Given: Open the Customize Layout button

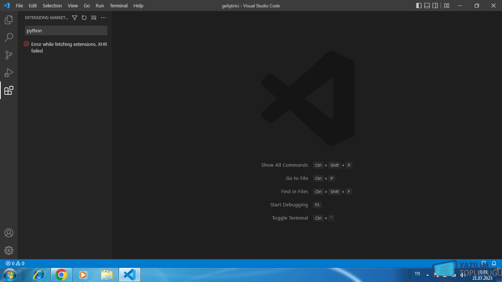Looking at the screenshot, I should point(447,6).
